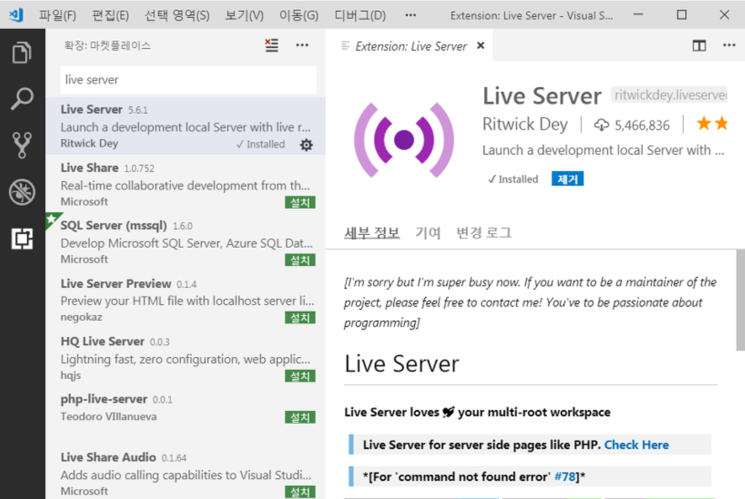
Task: Open the 보기(V) menu
Action: click(244, 15)
